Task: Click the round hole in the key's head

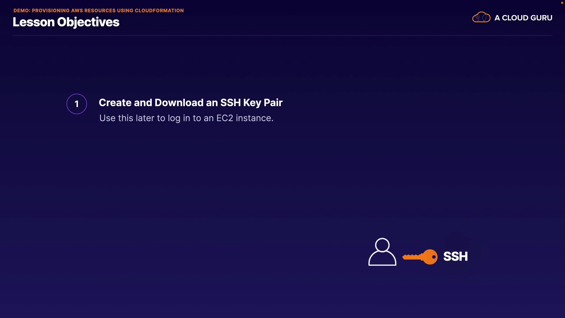Action: click(x=434, y=257)
